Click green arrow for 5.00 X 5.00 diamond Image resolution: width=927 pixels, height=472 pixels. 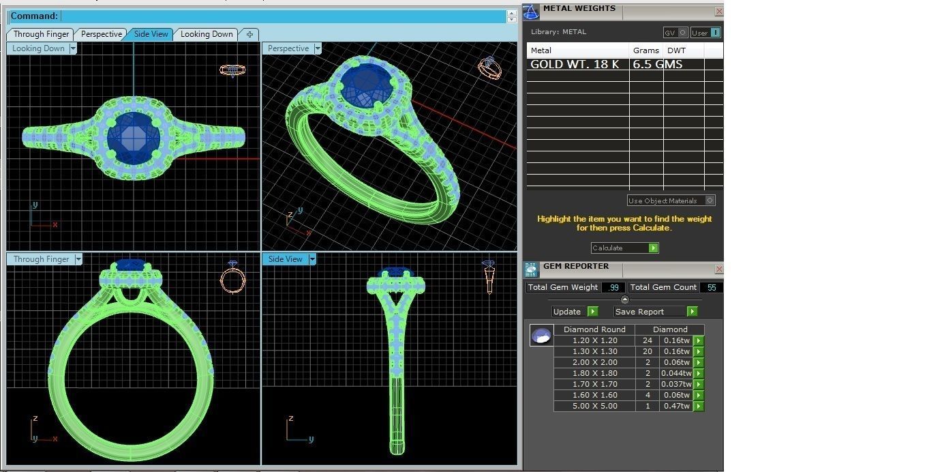(x=698, y=406)
